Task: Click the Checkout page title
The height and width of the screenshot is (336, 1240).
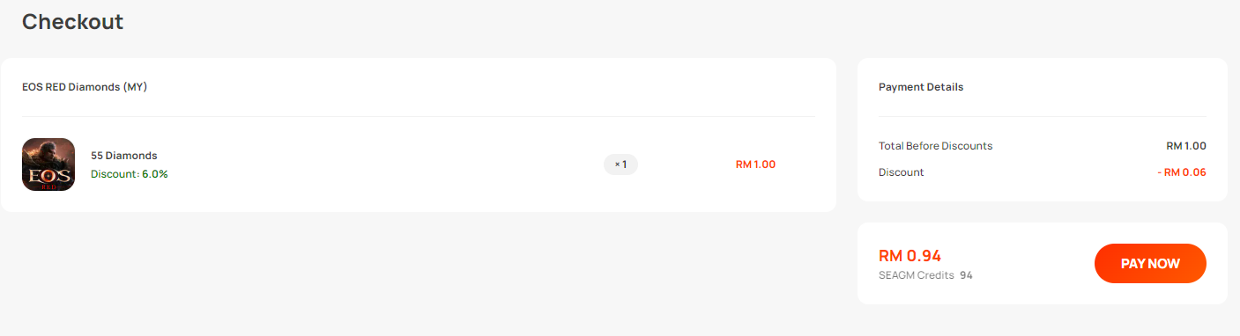Action: coord(73,22)
